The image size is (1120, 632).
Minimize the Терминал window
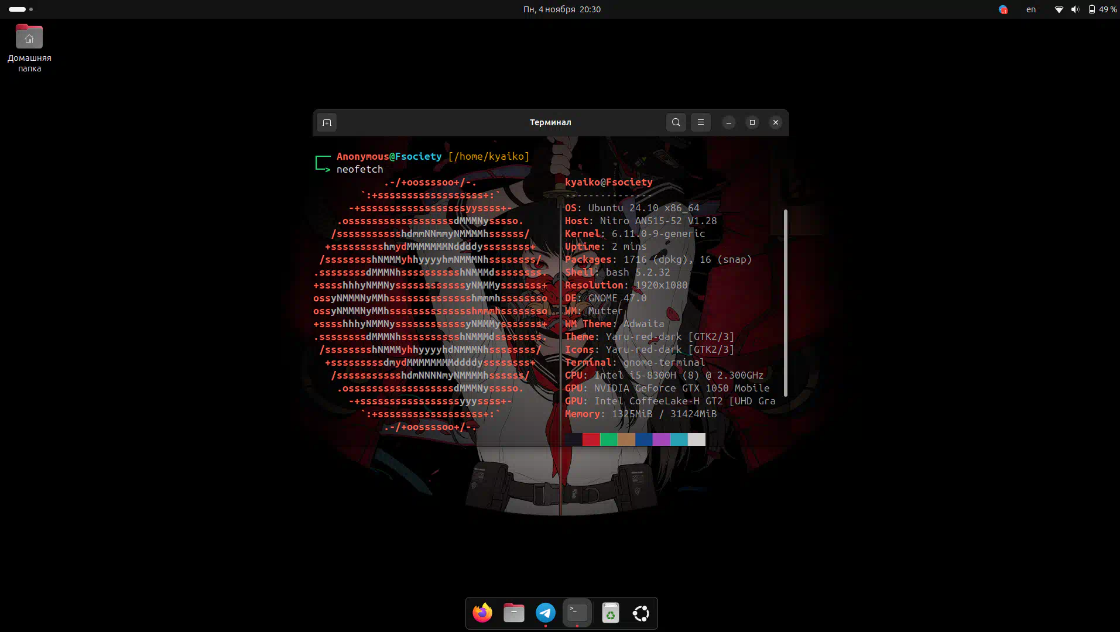tap(729, 122)
